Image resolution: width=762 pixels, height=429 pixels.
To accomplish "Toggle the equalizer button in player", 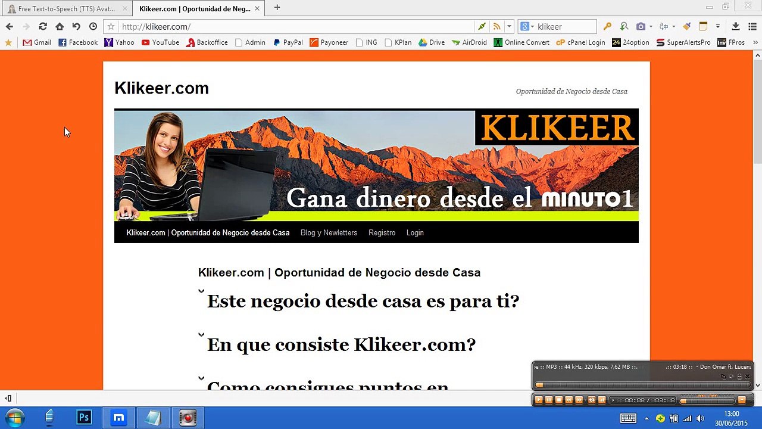I will point(602,400).
